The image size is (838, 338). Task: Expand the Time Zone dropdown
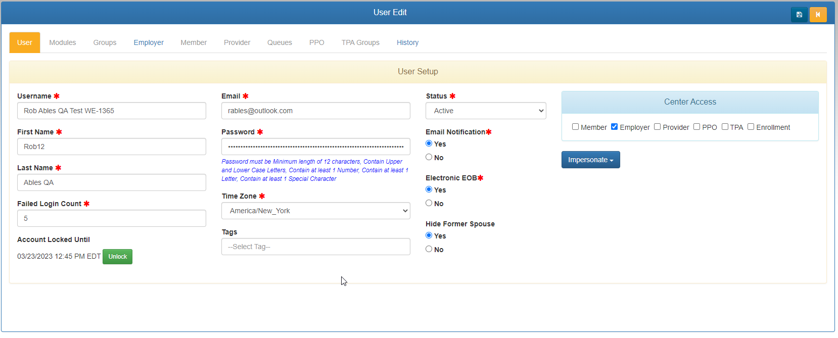(x=315, y=211)
